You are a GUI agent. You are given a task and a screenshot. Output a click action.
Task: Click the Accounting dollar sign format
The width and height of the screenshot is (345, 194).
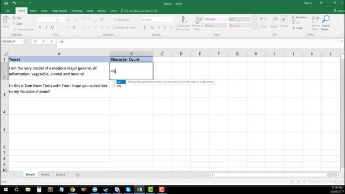coord(144,27)
